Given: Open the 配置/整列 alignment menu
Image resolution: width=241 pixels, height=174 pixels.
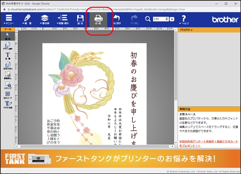Looking at the screenshot, I should pyautogui.click(x=63, y=19).
